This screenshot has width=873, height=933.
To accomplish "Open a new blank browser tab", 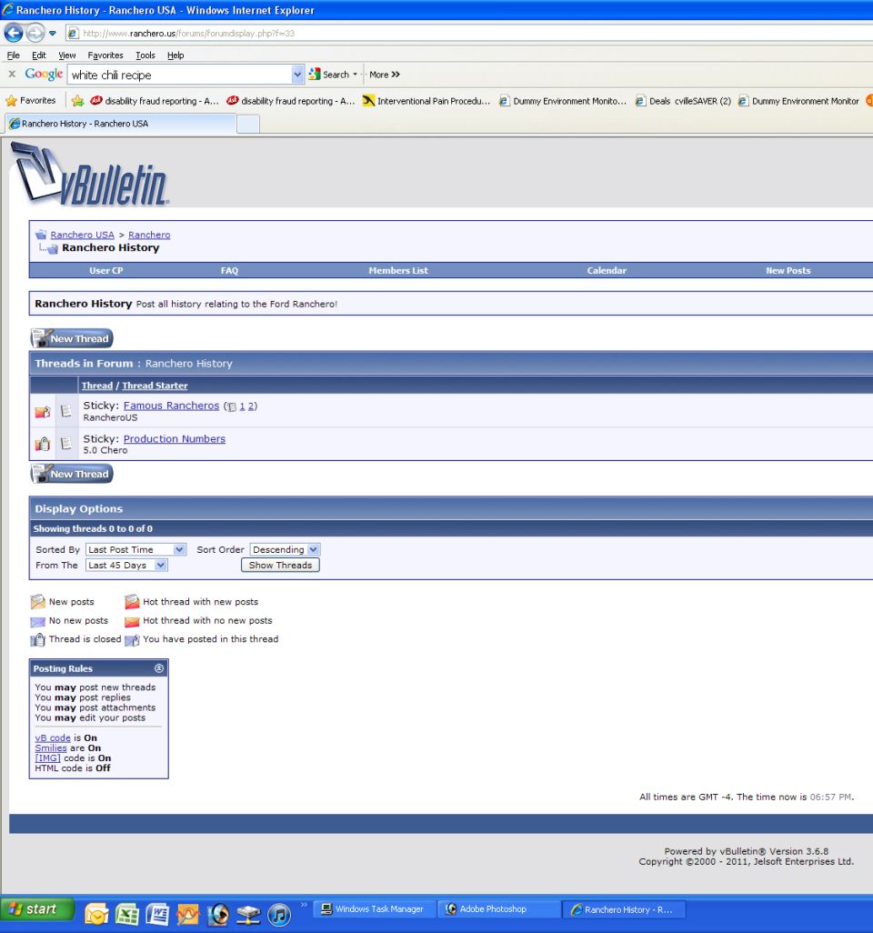I will click(248, 124).
